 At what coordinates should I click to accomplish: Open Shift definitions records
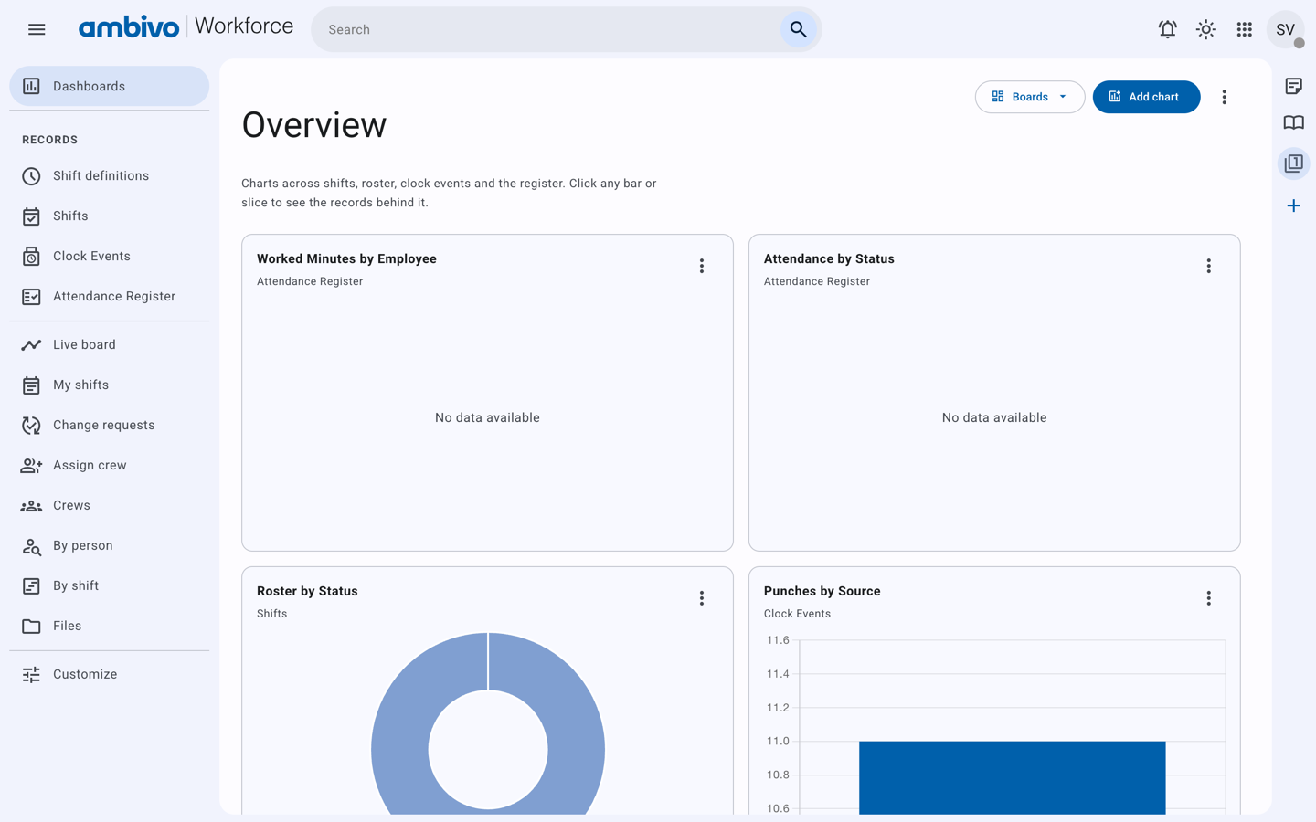[109, 175]
